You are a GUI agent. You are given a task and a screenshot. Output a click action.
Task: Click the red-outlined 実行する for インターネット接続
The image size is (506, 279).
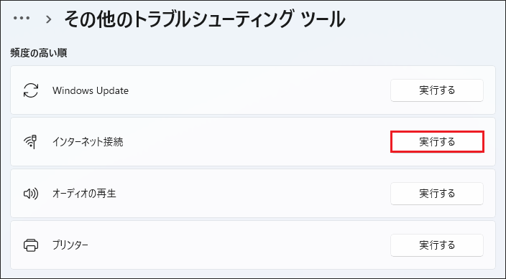pyautogui.click(x=437, y=142)
